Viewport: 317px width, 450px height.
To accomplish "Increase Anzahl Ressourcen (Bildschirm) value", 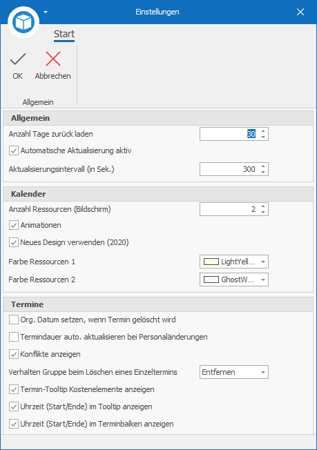I will point(263,206).
